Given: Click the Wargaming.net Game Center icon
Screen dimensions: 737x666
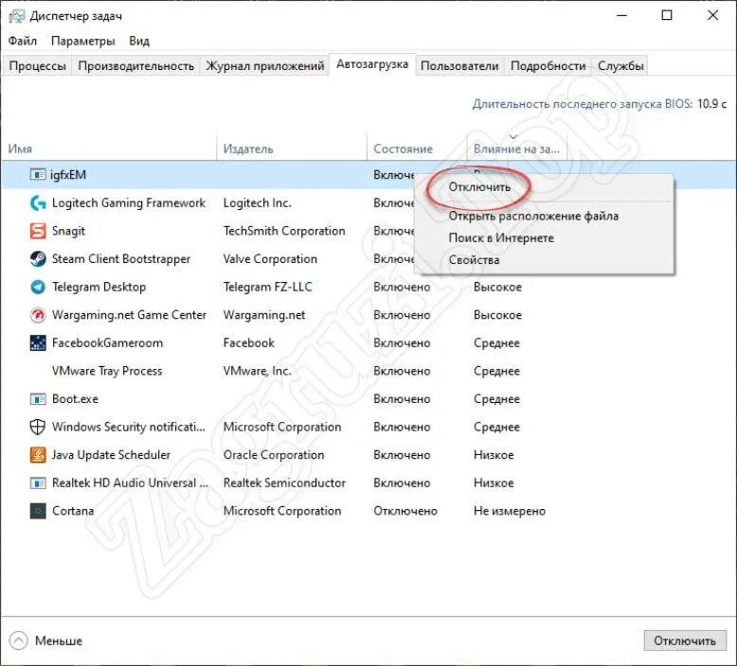Looking at the screenshot, I should (38, 315).
